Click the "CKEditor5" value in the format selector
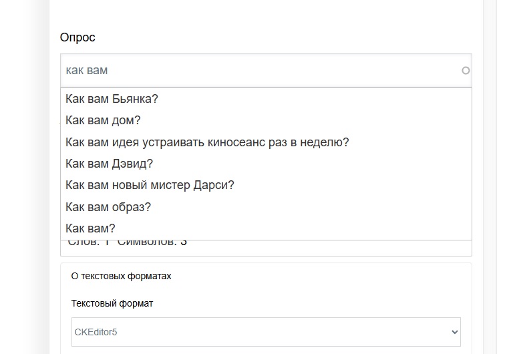507x354 pixels. [96, 332]
